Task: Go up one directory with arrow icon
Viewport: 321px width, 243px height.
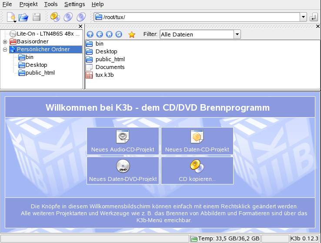Action: [90, 34]
